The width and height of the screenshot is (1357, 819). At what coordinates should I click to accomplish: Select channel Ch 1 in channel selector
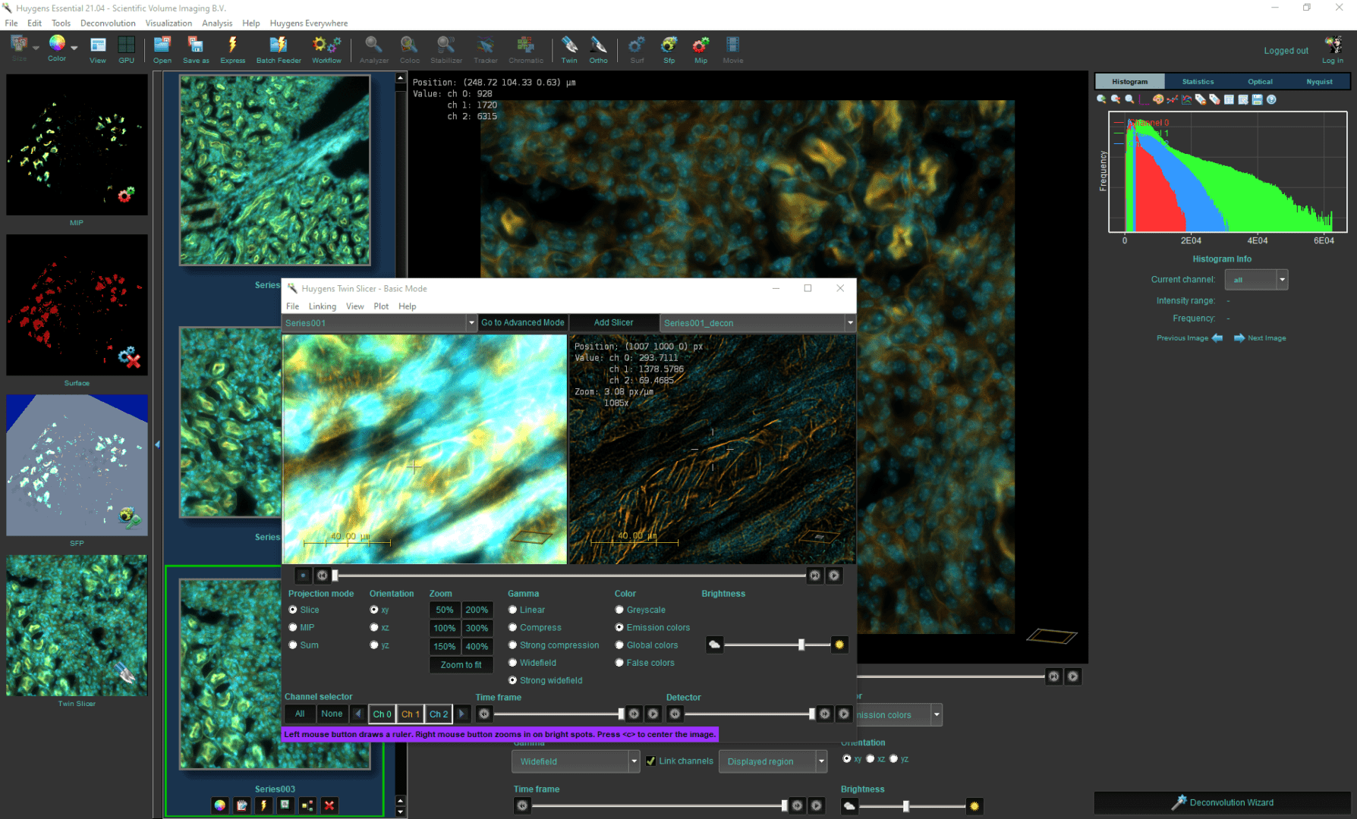pos(410,714)
